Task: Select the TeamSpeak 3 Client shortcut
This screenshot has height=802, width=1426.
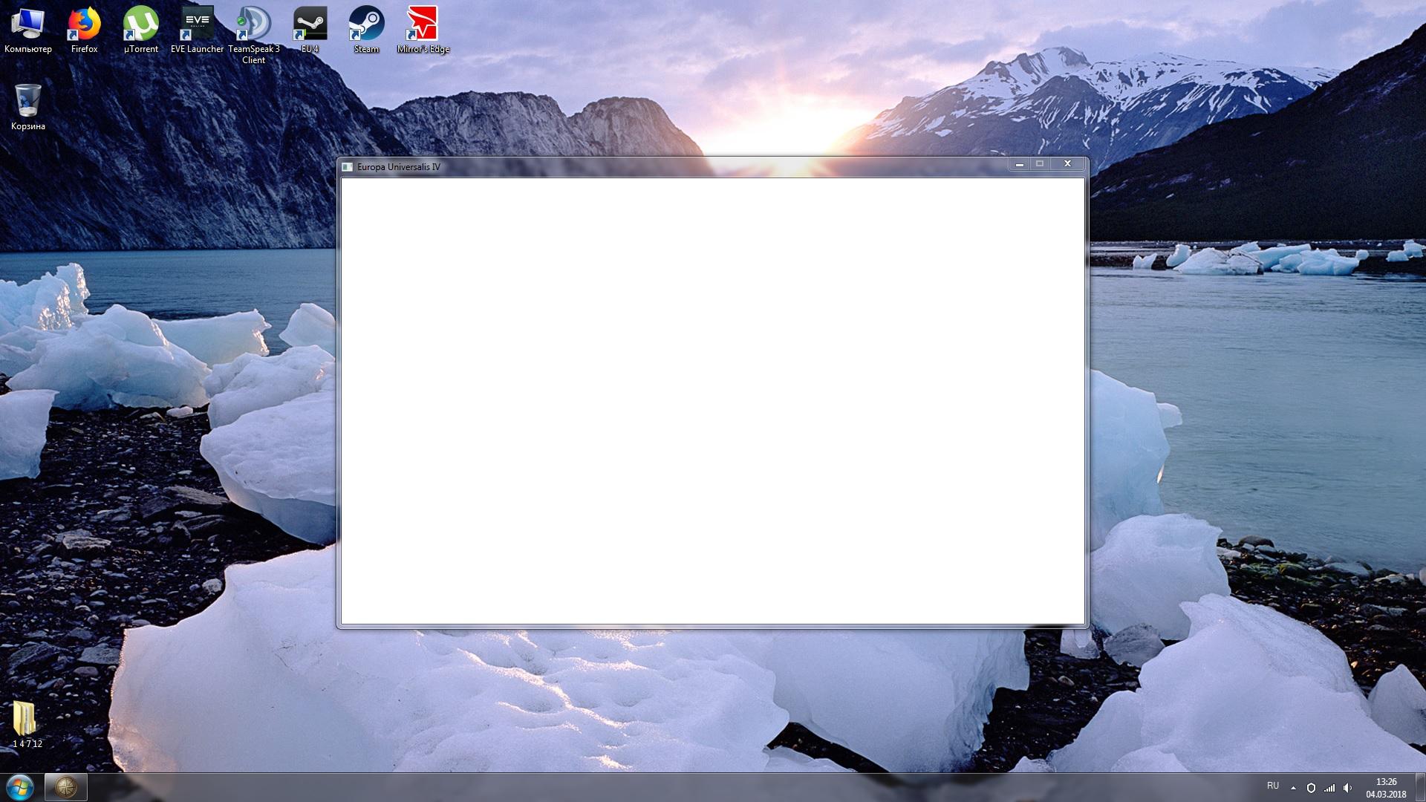Action: pos(253,35)
